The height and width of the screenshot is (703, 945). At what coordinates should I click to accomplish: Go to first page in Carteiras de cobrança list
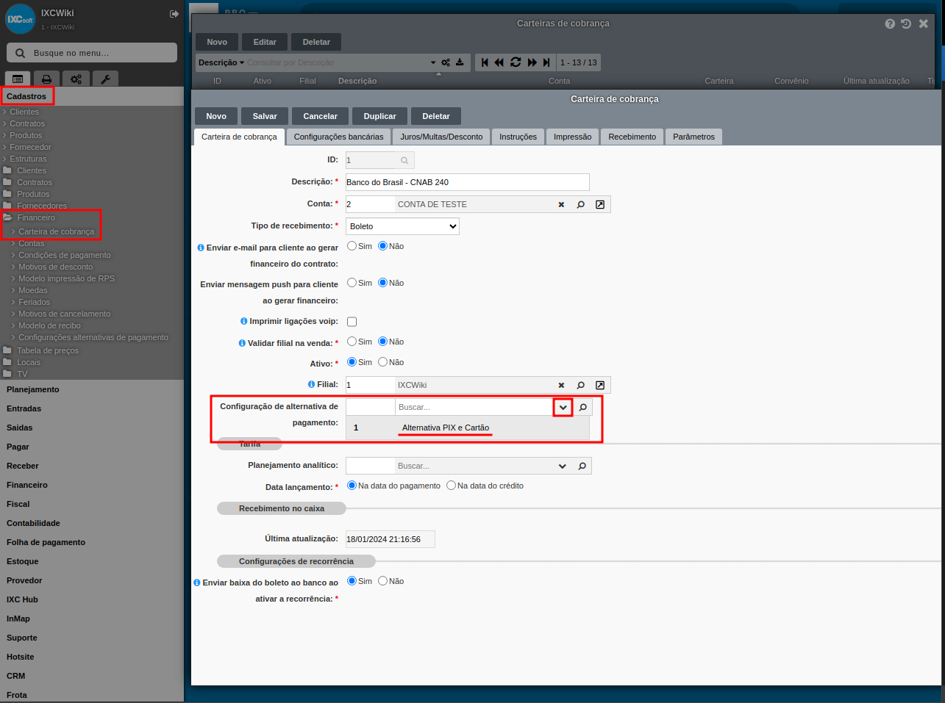coord(485,62)
